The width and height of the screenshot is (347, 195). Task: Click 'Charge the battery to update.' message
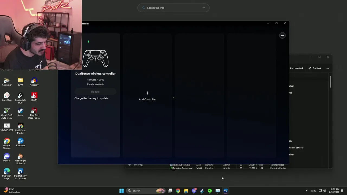[x=91, y=98]
